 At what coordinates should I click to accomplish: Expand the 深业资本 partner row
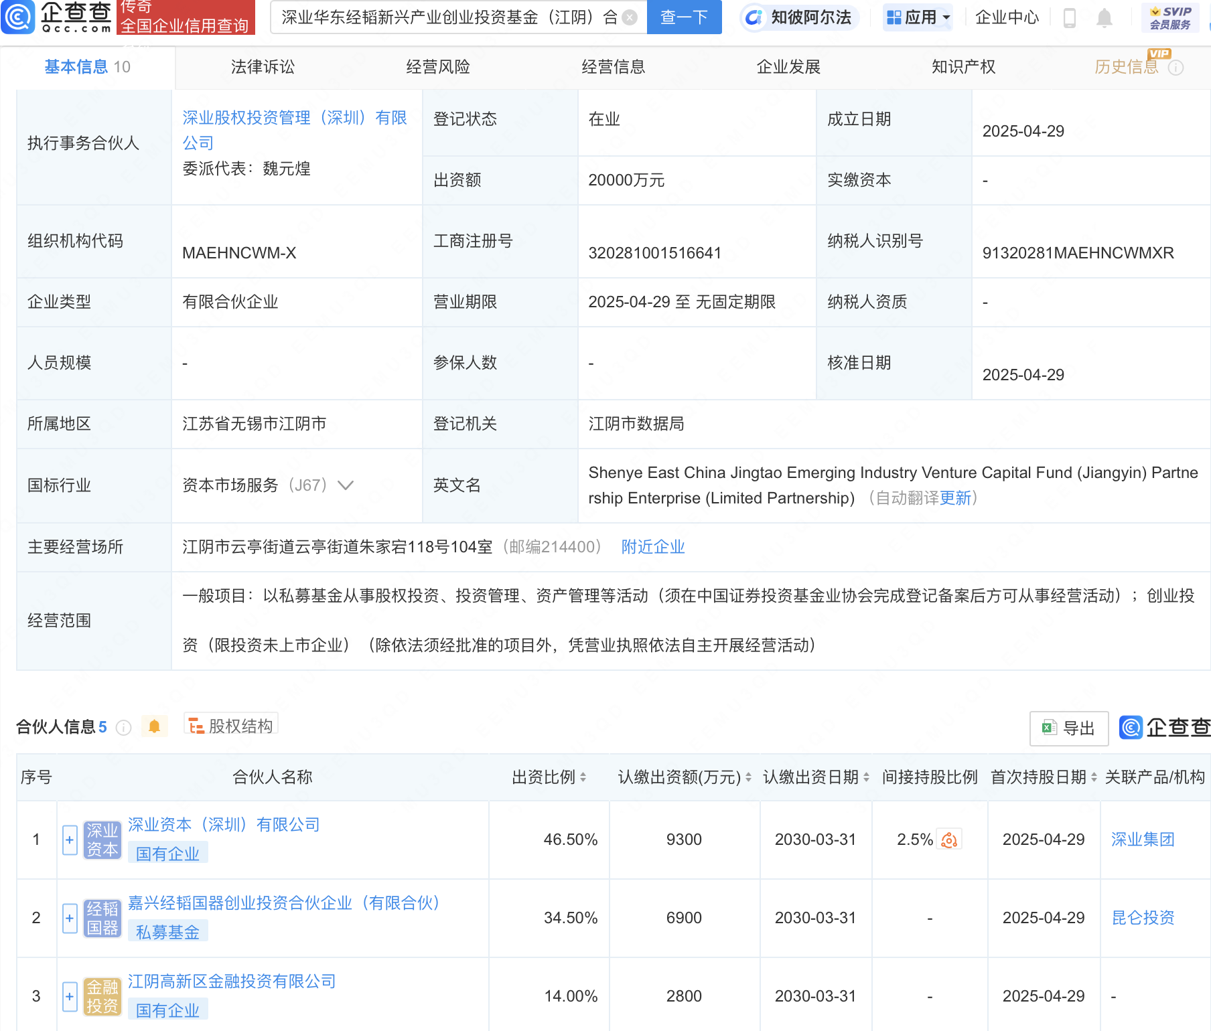pyautogui.click(x=70, y=840)
